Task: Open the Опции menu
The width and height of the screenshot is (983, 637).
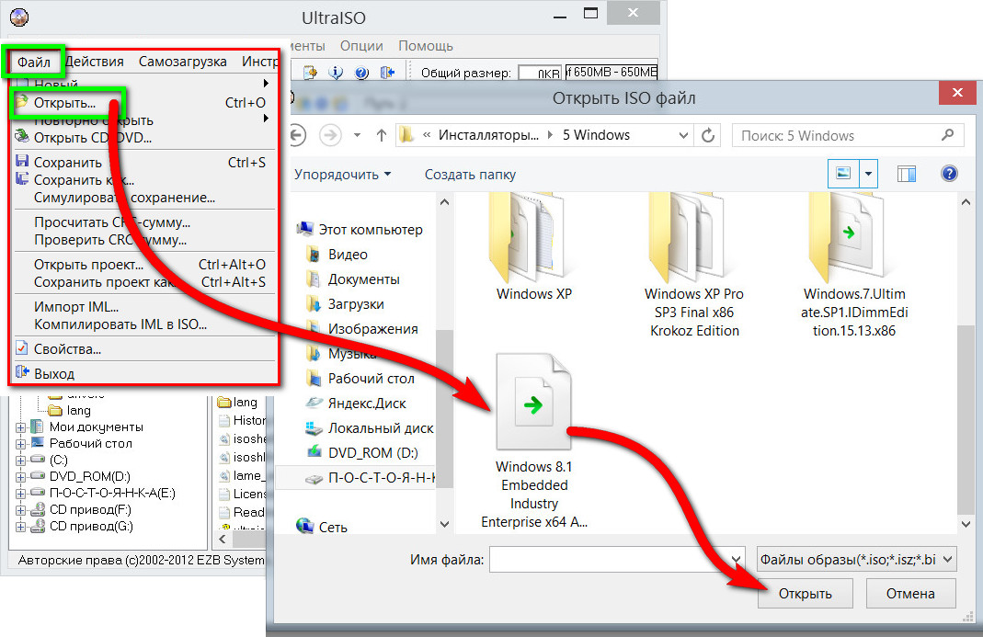Action: 361,46
